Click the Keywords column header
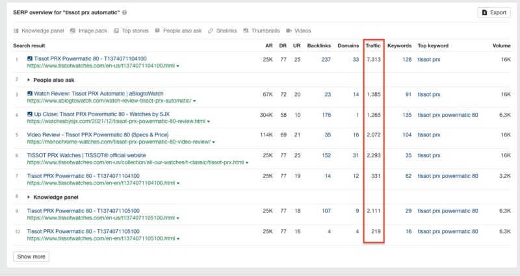Image resolution: width=520 pixels, height=276 pixels. (x=399, y=45)
